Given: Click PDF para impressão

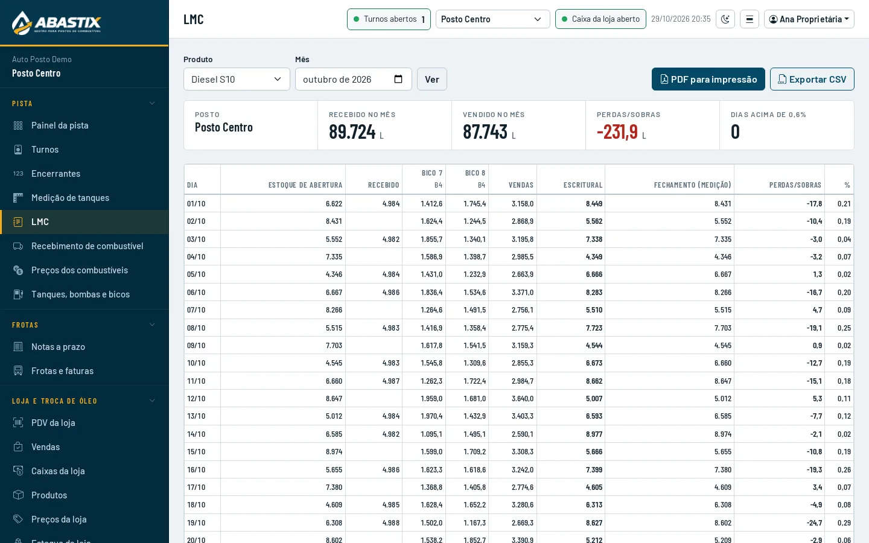Looking at the screenshot, I should (x=708, y=79).
